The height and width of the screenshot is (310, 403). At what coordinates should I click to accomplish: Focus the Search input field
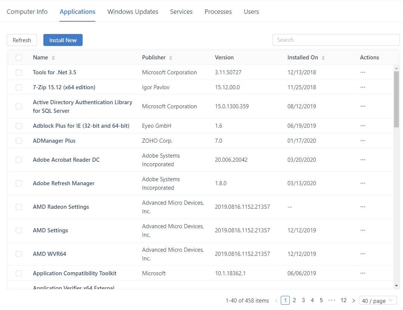click(x=336, y=40)
